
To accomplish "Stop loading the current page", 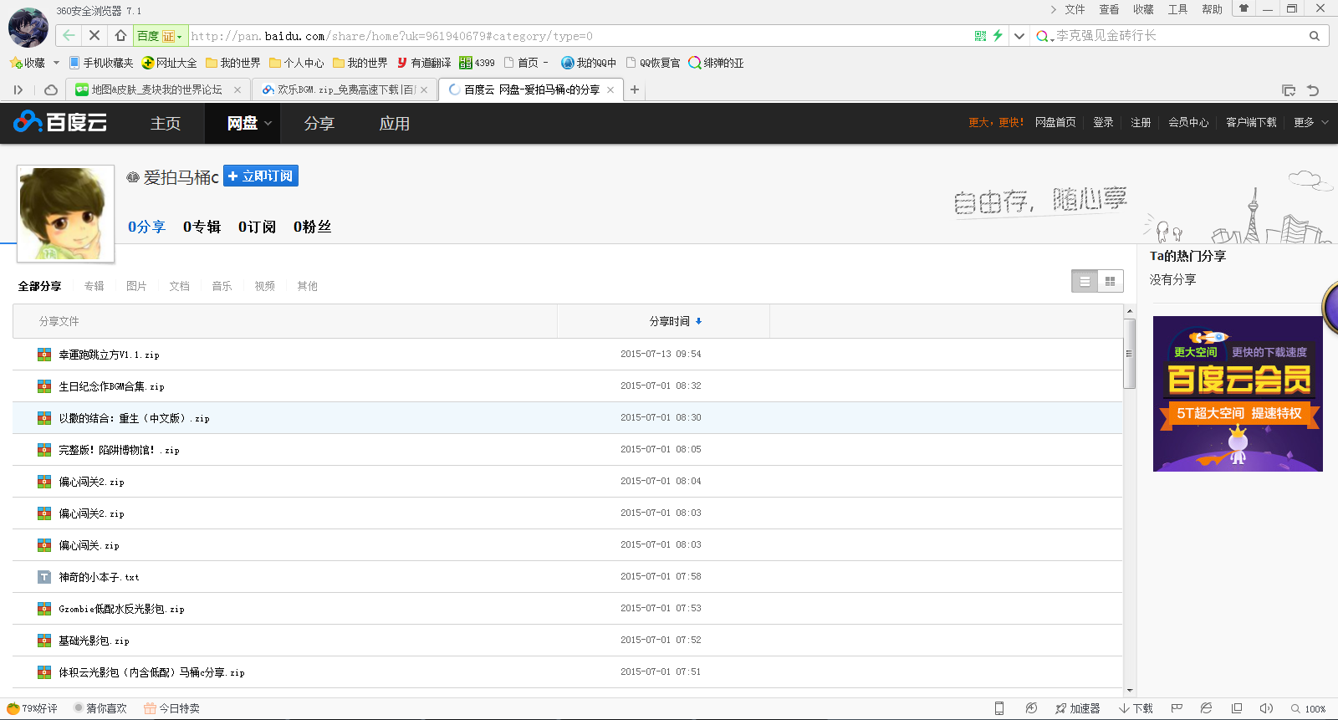I will click(x=94, y=36).
